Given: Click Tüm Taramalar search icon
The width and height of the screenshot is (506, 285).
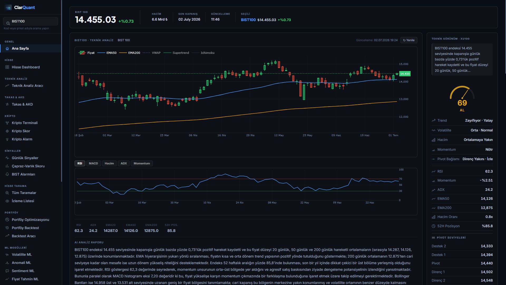Looking at the screenshot, I should 7,193.
